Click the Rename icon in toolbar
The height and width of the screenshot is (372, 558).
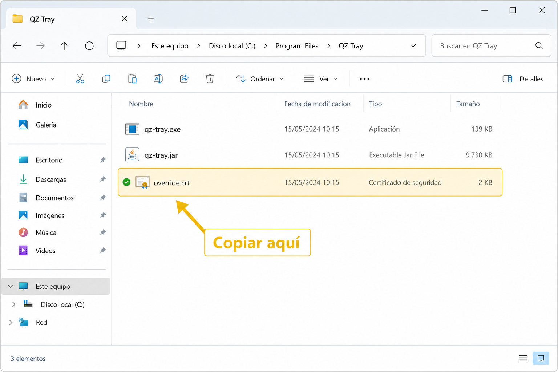coord(158,79)
